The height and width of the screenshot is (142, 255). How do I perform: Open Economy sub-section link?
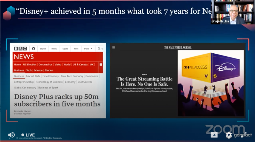click(70, 82)
